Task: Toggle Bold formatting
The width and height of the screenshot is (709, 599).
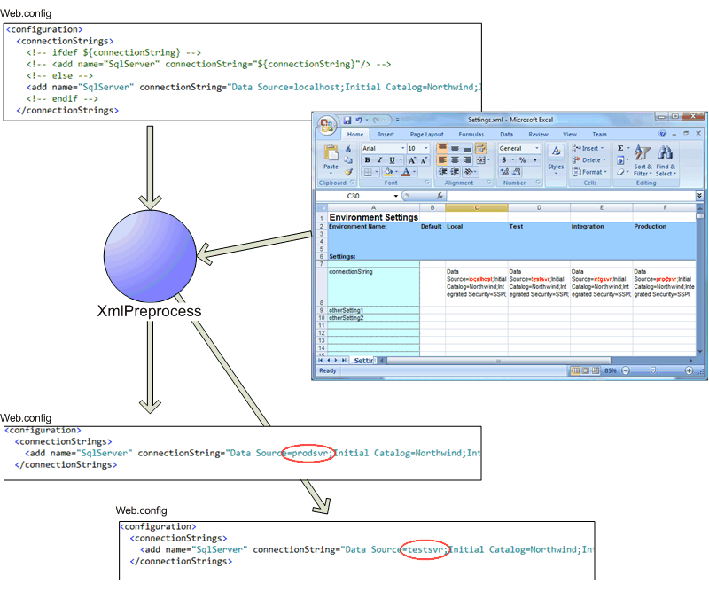Action: (367, 160)
